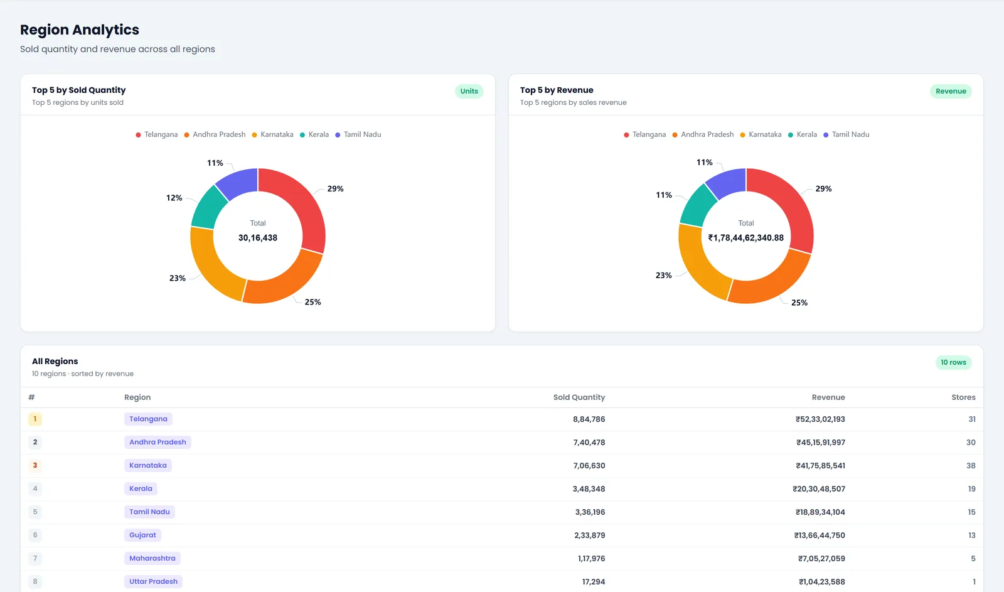Click revenue value ₹41,75,85,541
The width and height of the screenshot is (1004, 592).
tap(820, 466)
